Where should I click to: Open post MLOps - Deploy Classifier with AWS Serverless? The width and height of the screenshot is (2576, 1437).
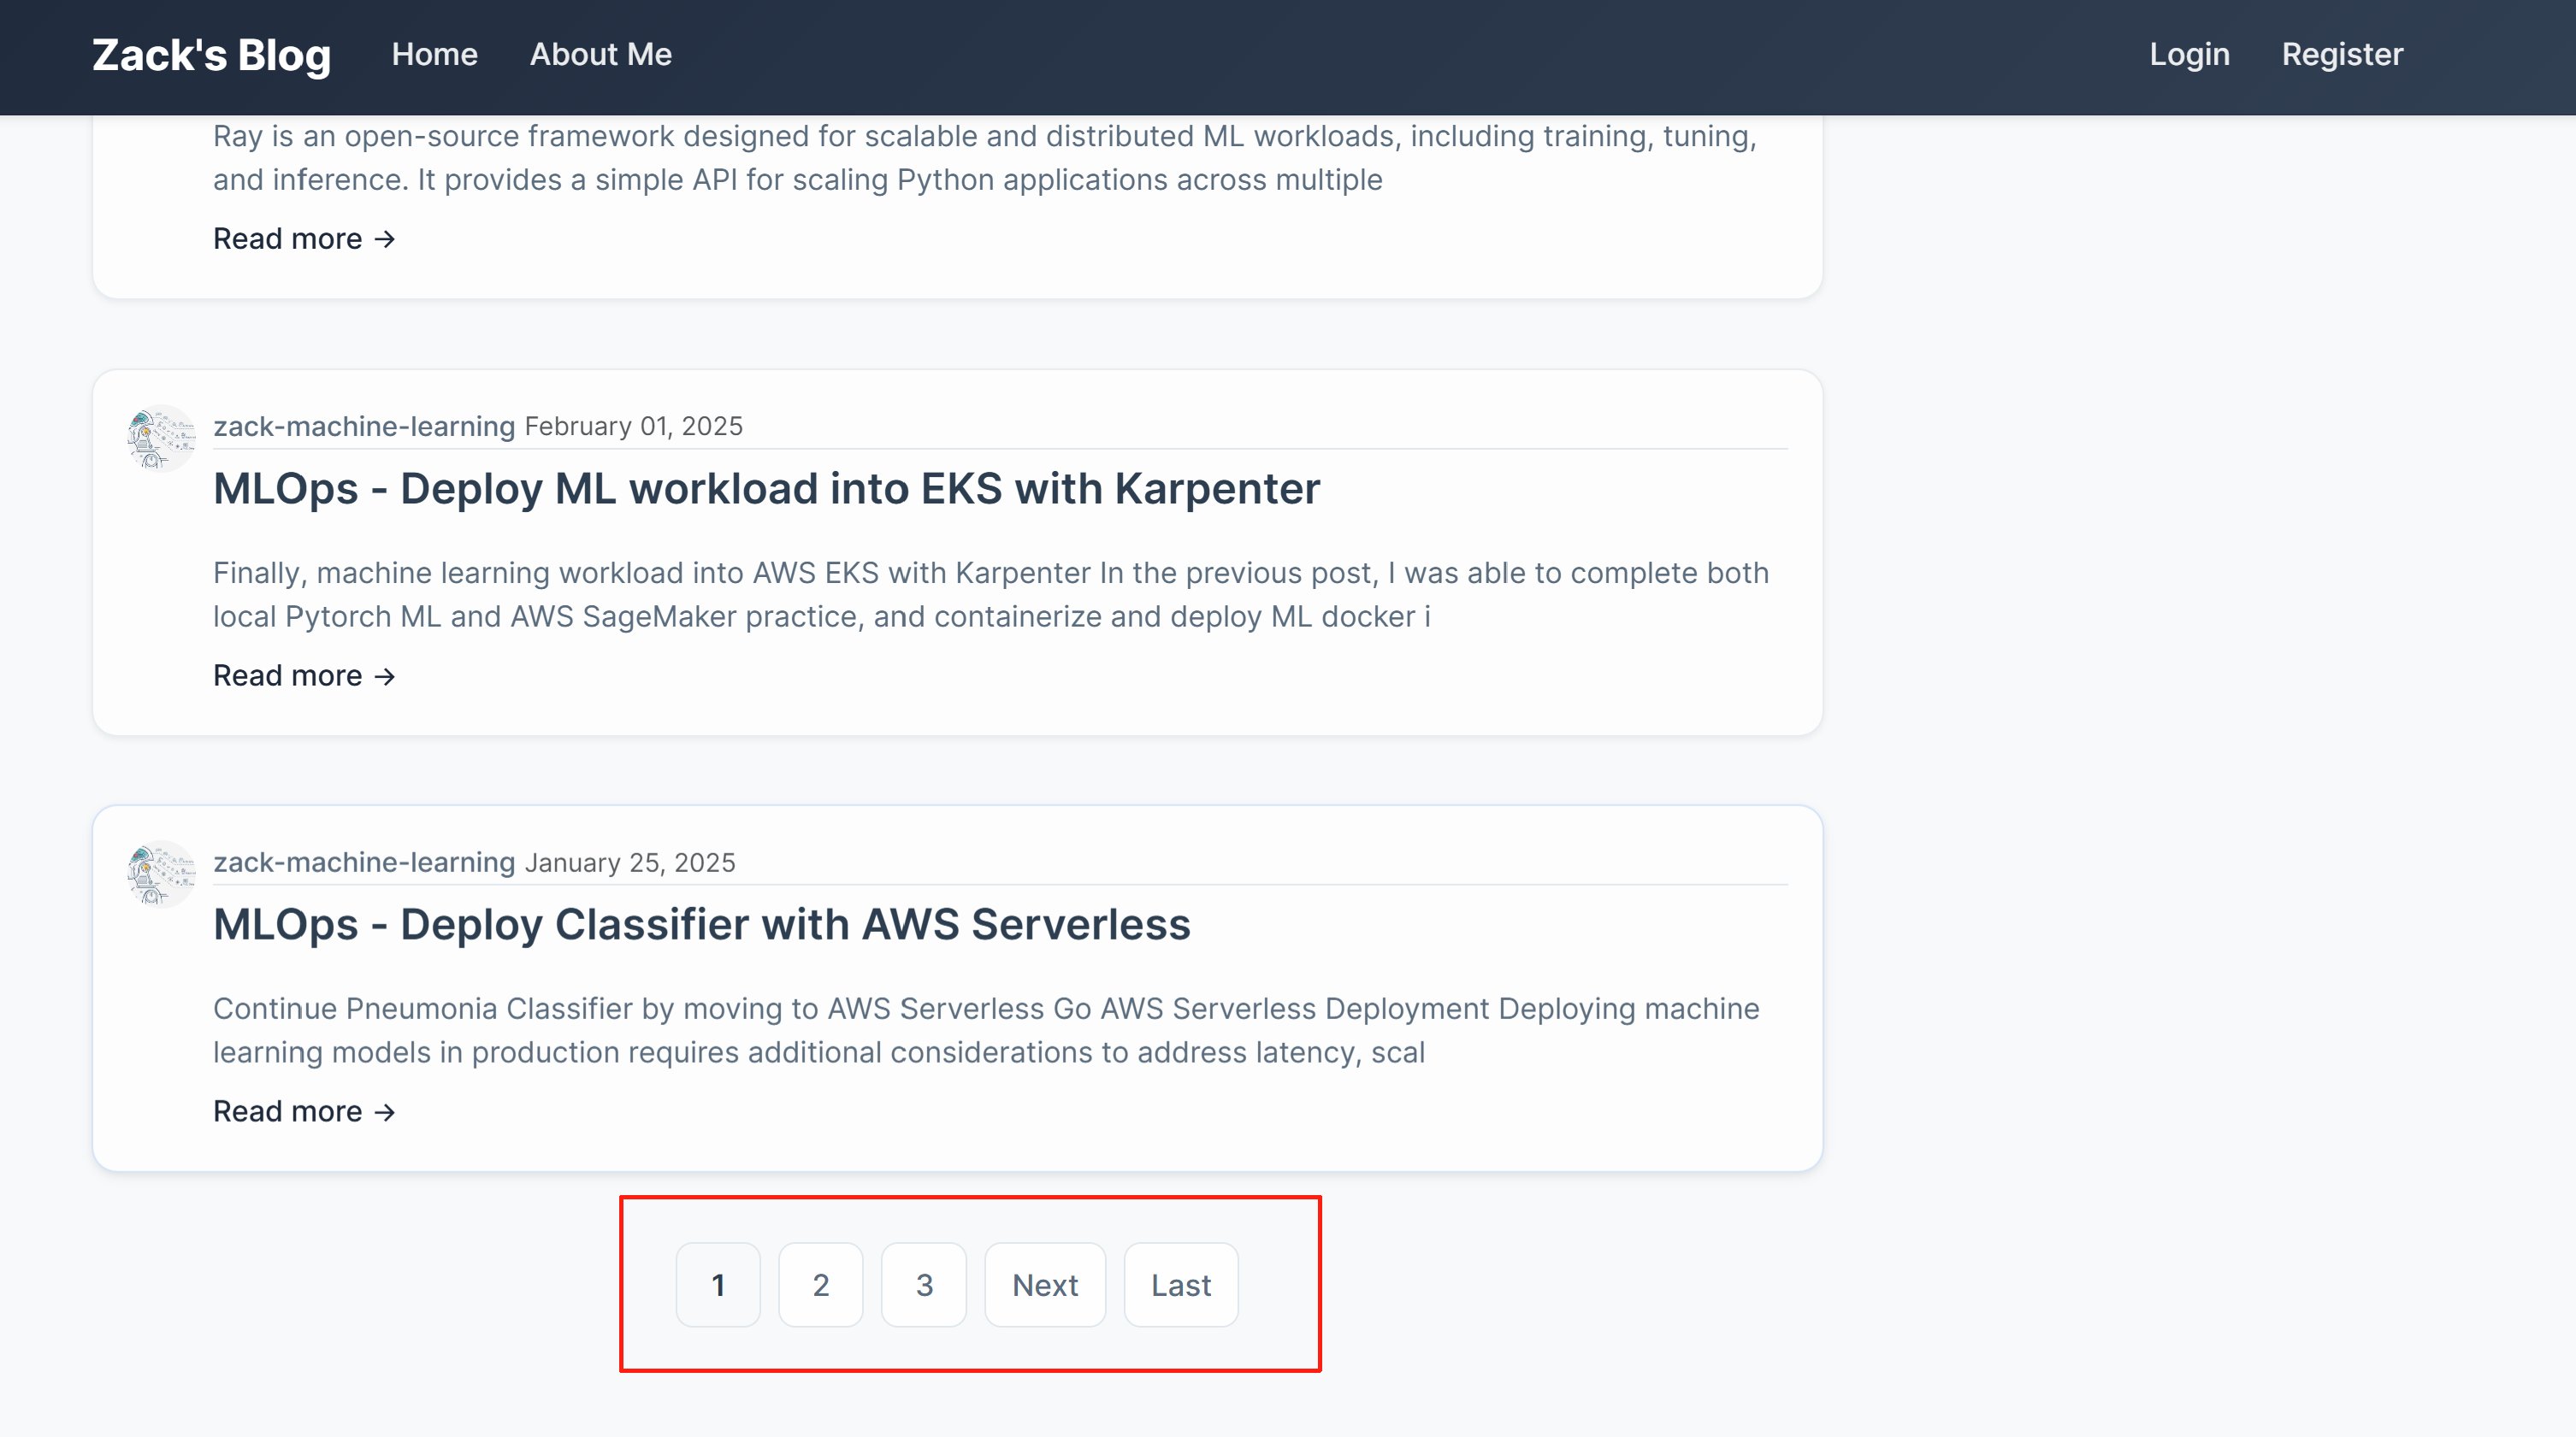(701, 924)
